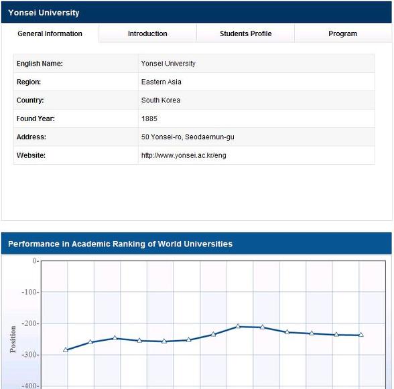Image resolution: width=394 pixels, height=389 pixels.
Task: Click the 'Performance in Academic Ranking' heading
Action: (x=121, y=244)
